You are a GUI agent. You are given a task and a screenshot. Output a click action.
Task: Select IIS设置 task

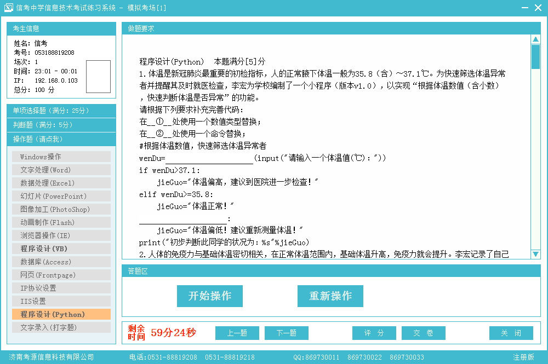coord(61,301)
